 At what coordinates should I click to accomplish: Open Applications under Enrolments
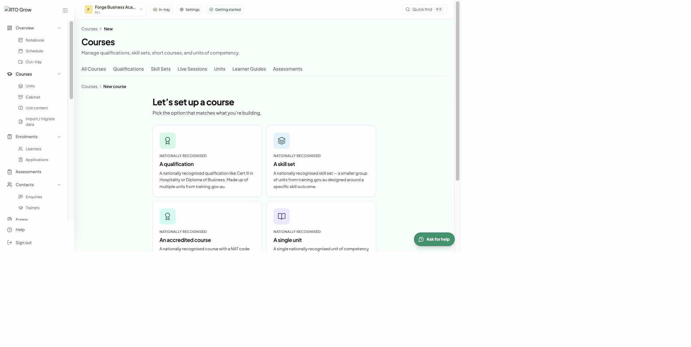pos(37,160)
